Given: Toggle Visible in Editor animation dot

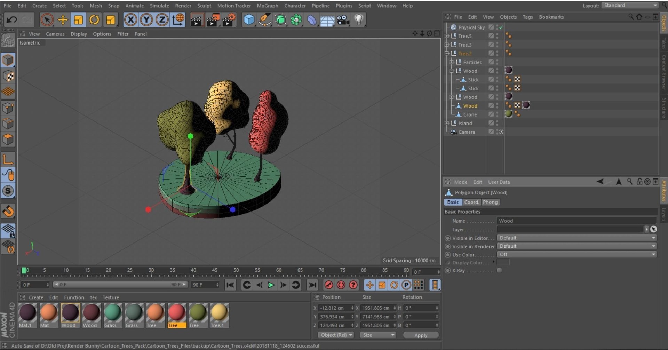Looking at the screenshot, I should (x=448, y=238).
